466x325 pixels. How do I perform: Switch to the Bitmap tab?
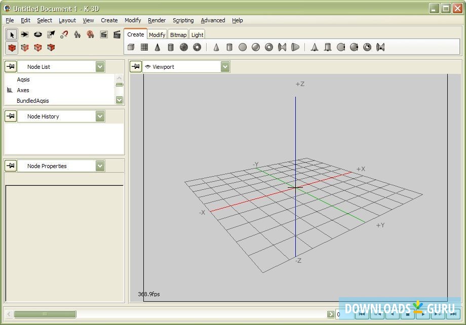point(178,35)
